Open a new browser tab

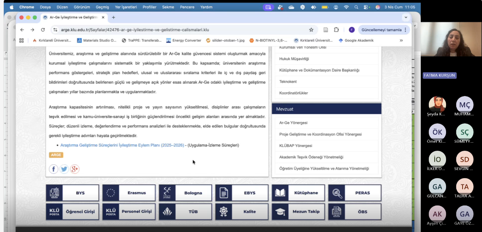coord(113,17)
